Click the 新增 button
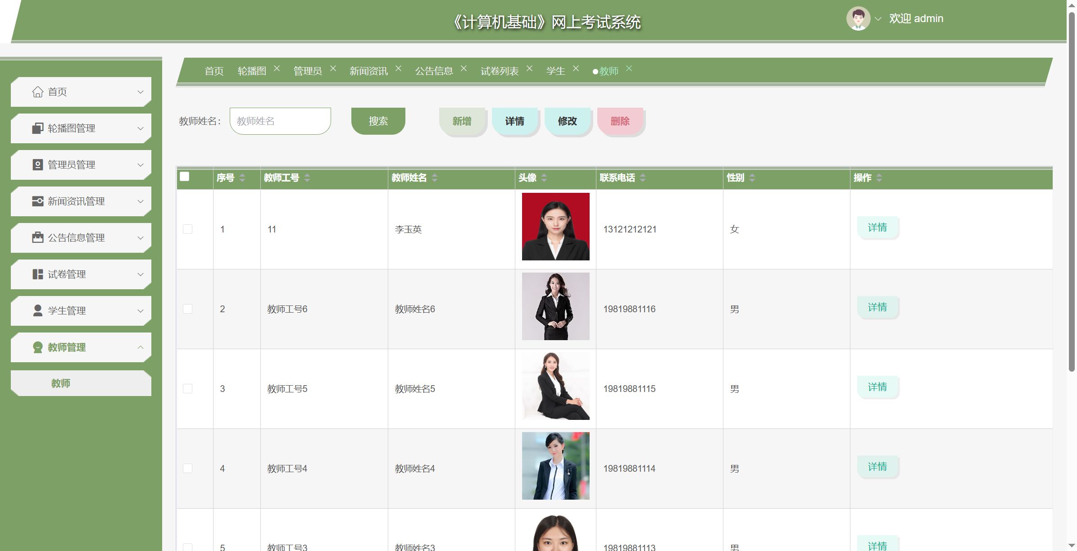The height and width of the screenshot is (551, 1077). 462,121
